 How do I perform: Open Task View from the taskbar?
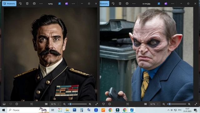pos(52,110)
